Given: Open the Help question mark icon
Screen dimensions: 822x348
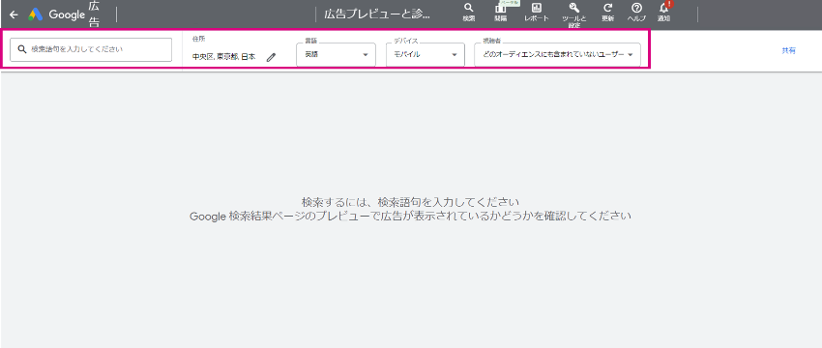Looking at the screenshot, I should coord(637,8).
